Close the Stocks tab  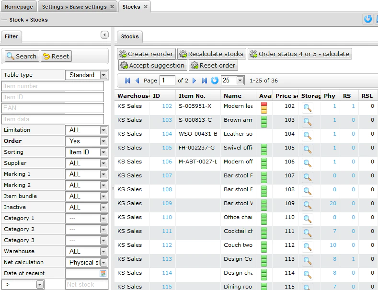pos(146,7)
